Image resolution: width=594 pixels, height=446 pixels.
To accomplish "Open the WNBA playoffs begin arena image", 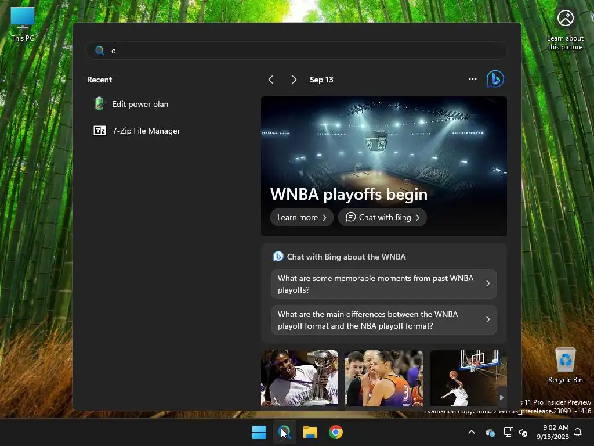I will pyautogui.click(x=384, y=166).
